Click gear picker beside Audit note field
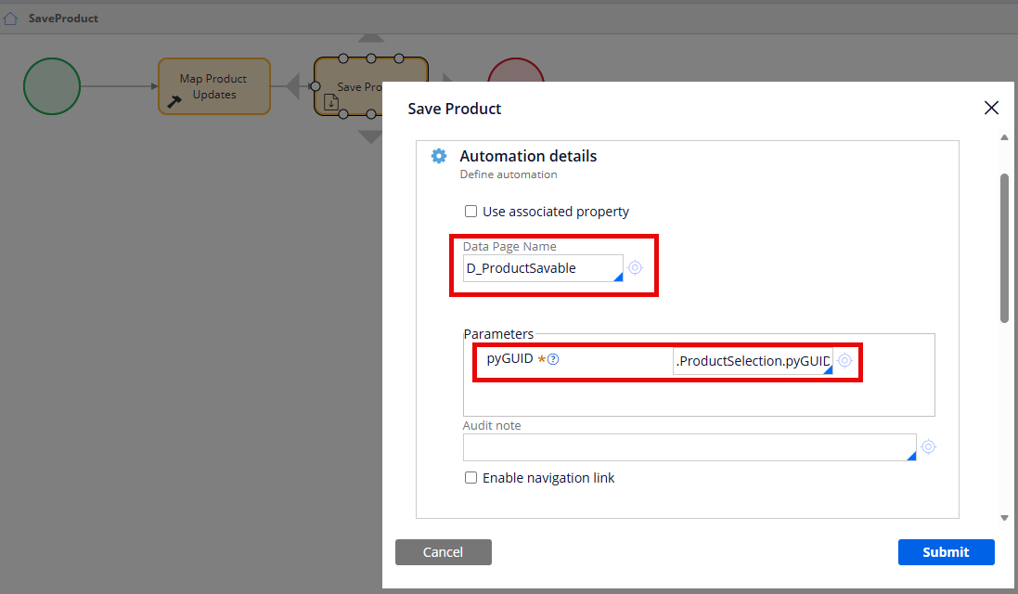 (x=928, y=447)
